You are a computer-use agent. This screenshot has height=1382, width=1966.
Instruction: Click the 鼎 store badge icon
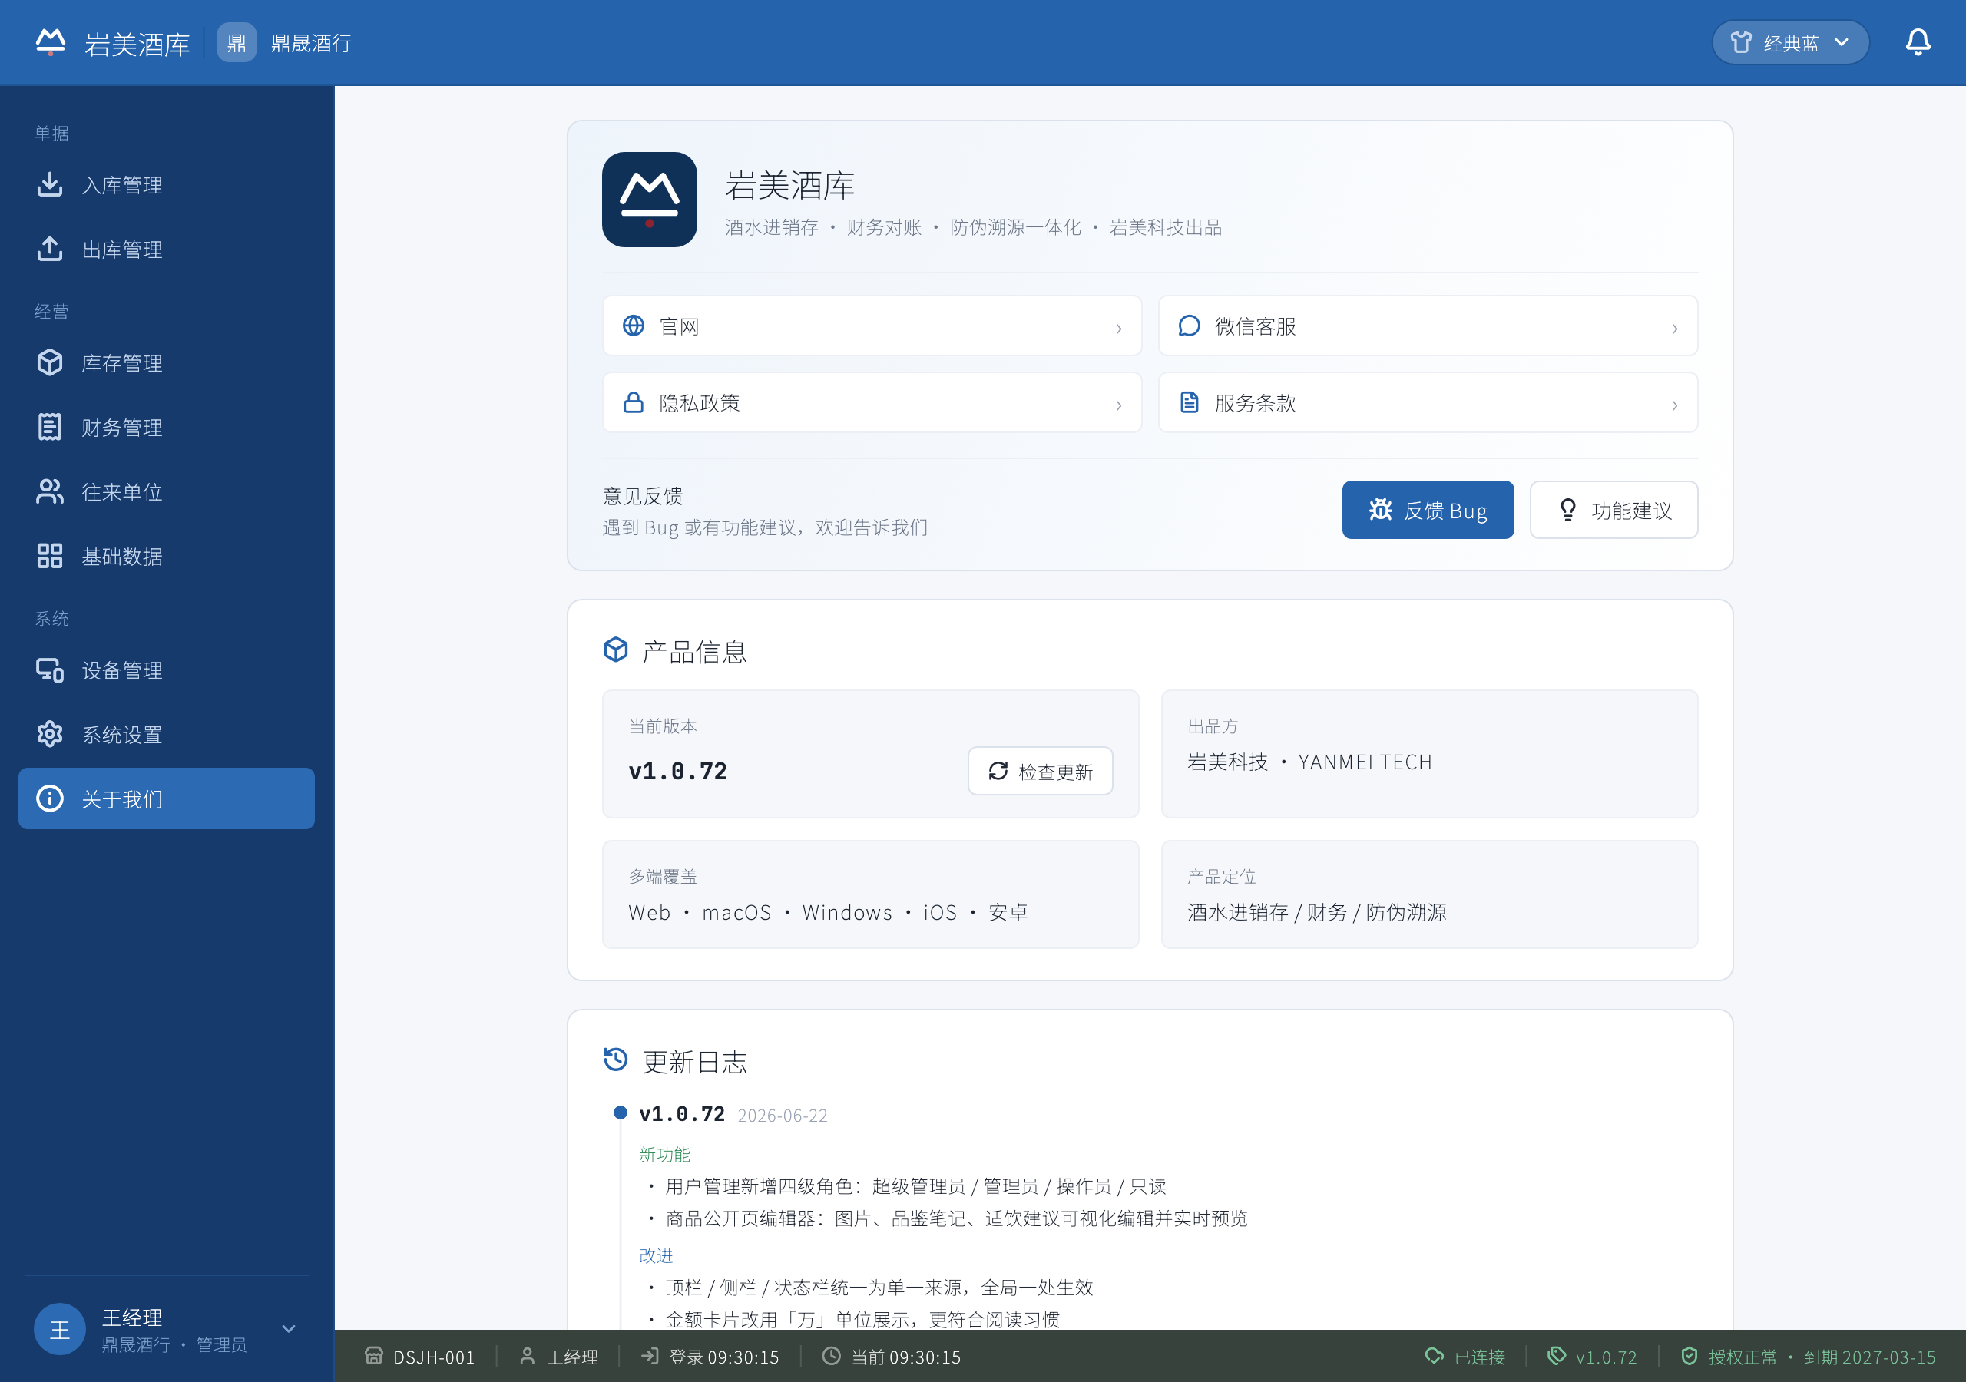pyautogui.click(x=237, y=43)
